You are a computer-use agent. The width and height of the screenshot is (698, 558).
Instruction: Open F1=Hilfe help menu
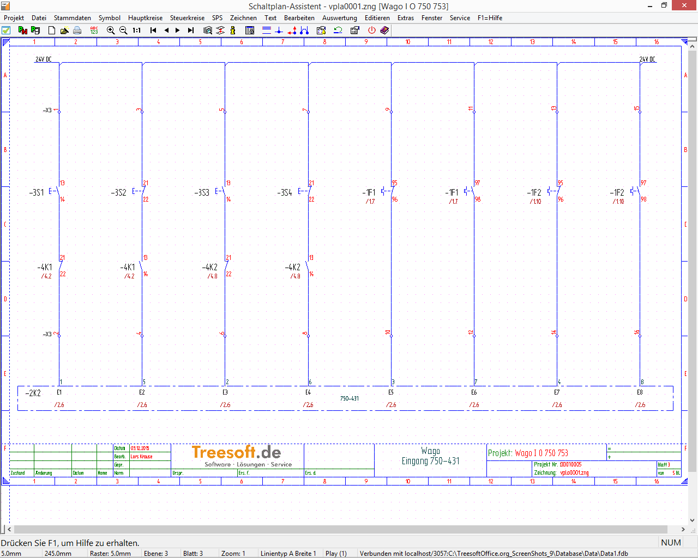click(490, 18)
